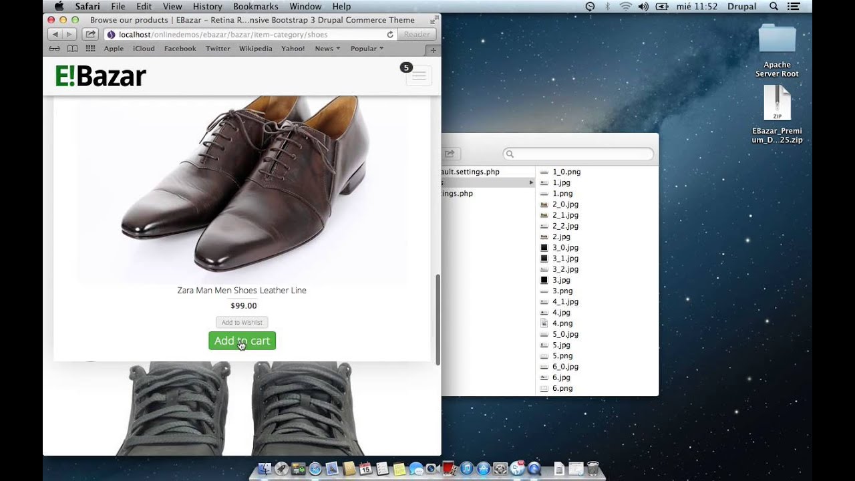Open the Zara Man Men Shoes Leather Line link
The image size is (855, 481).
point(242,291)
